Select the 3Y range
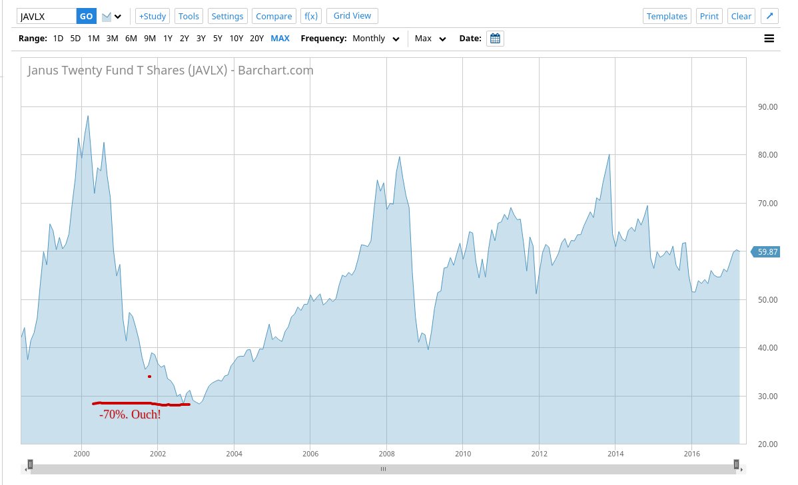798x485 pixels. [x=201, y=38]
